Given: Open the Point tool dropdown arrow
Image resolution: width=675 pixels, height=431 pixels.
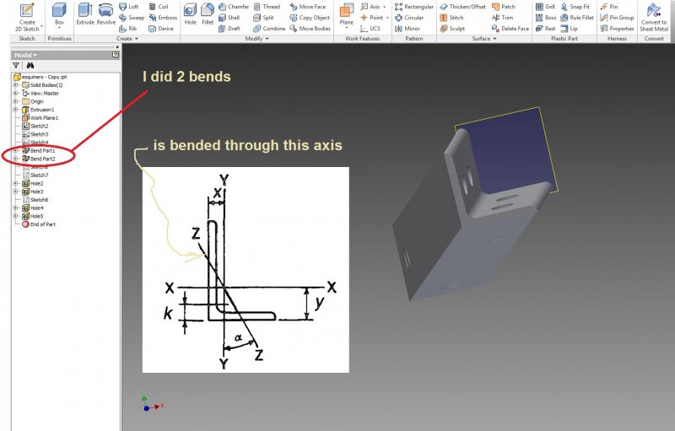Looking at the screenshot, I should pos(387,18).
